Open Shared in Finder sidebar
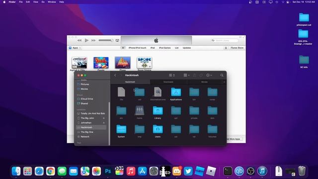 pos(84,103)
